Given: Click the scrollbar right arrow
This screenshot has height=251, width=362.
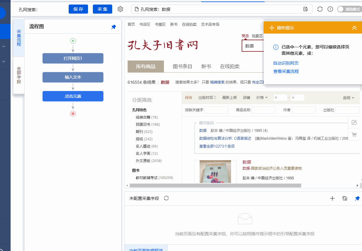Looking at the screenshot, I should (357, 185).
